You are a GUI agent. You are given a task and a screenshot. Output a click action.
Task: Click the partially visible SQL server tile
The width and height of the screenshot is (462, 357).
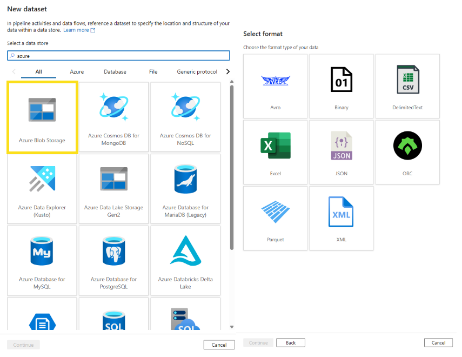coord(185,314)
